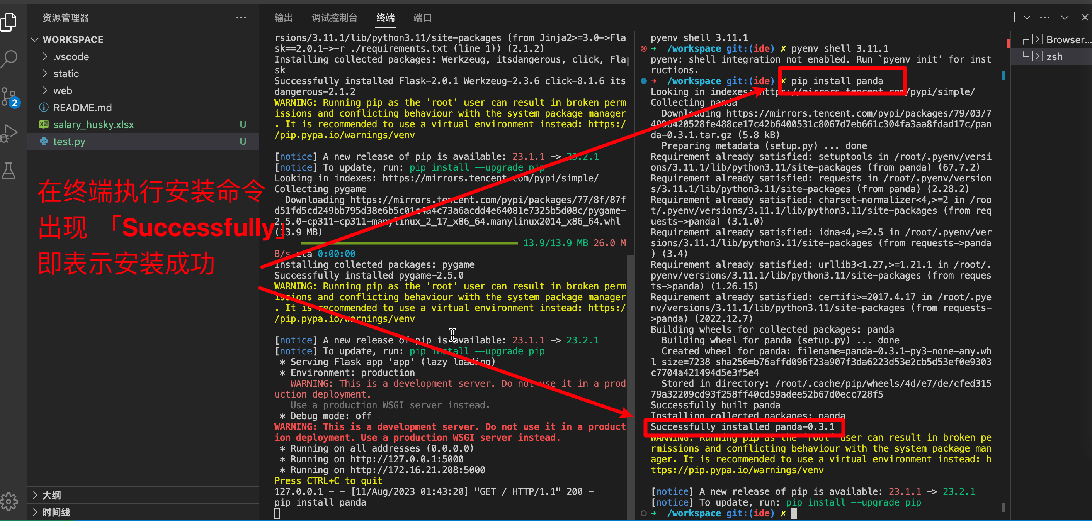Viewport: 1092px width, 521px height.
Task: Open salary_husky.xlsx file
Action: 93,124
